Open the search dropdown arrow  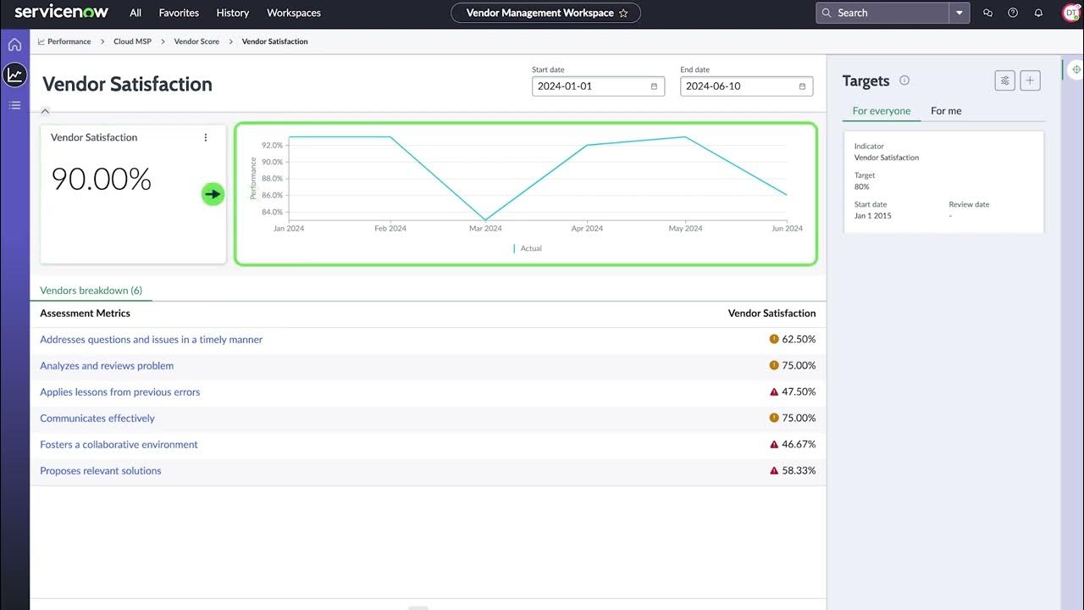coord(960,13)
